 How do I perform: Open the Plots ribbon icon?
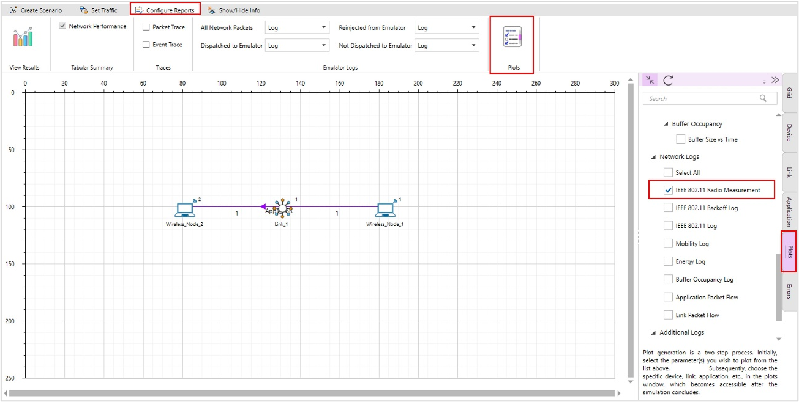coord(512,37)
